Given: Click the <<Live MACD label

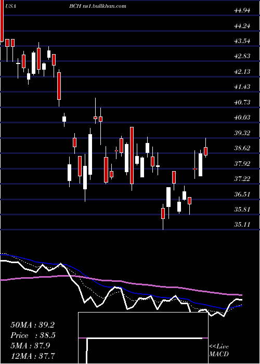Looking at the screenshot, I should point(219,350).
